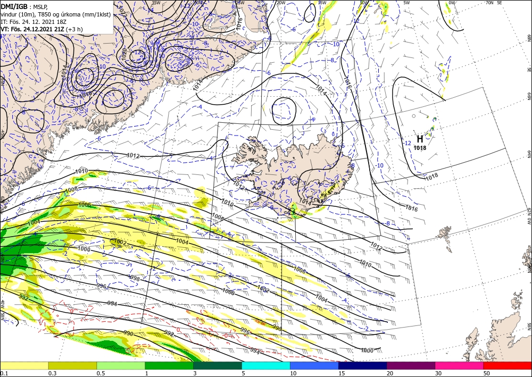Viewport: 532px width, 377px height.
Task: Click the "10W" longitude label at top
Action: coord(364,3)
